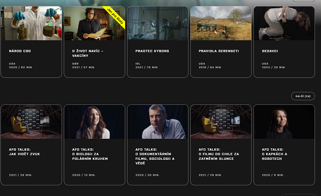This screenshot has height=196, width=321.
Task: Open AFO Talks: O kapkách a robotech thumbnail
Action: click(284, 122)
